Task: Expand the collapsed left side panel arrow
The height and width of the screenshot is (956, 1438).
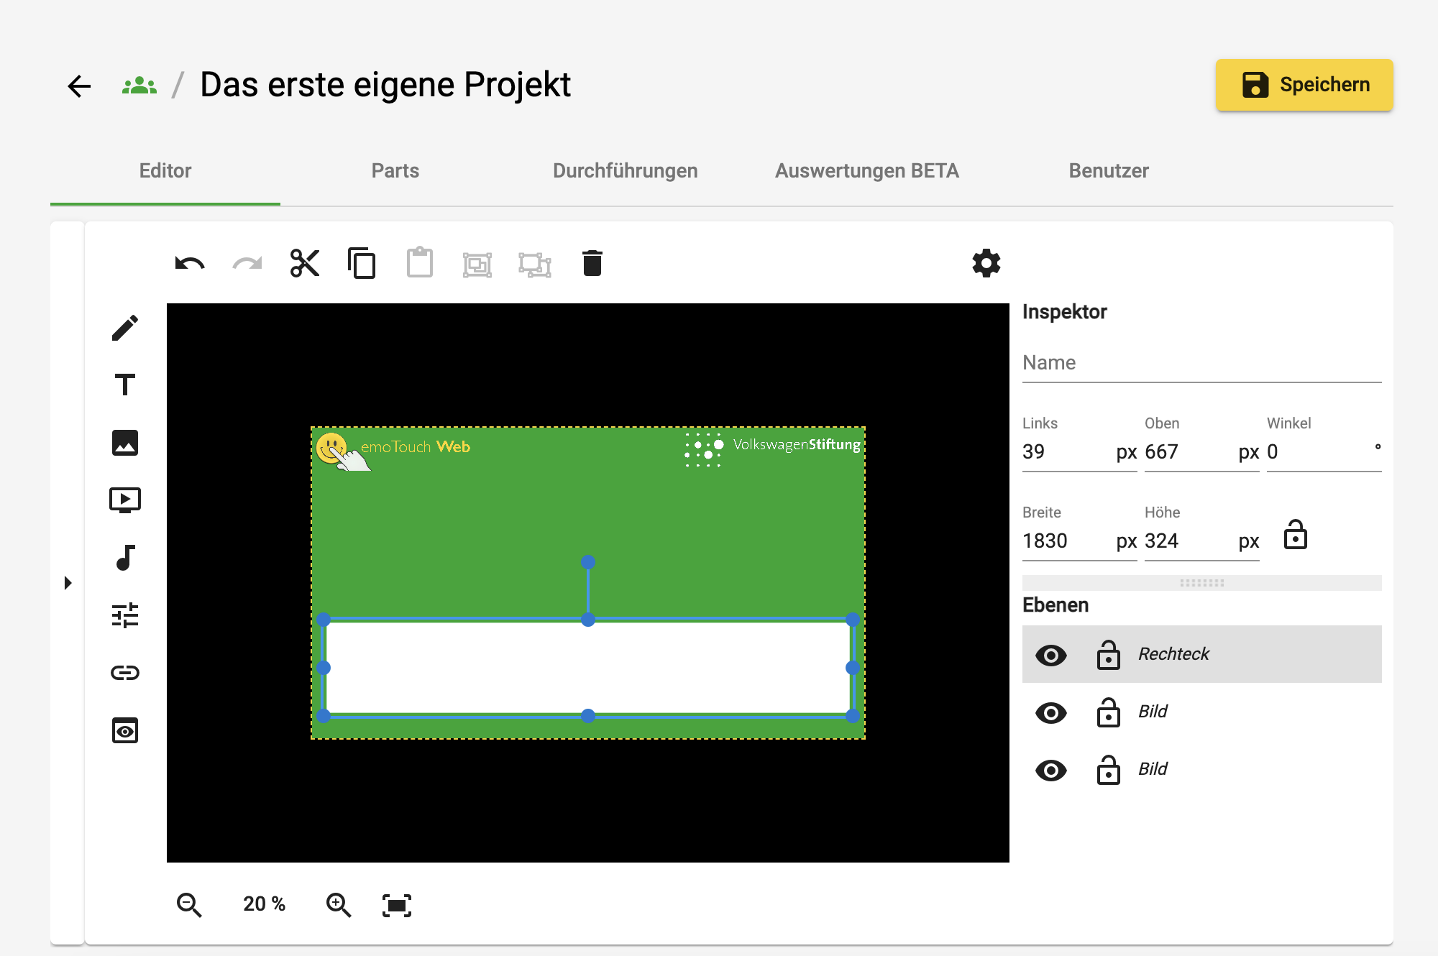Action: point(68,583)
